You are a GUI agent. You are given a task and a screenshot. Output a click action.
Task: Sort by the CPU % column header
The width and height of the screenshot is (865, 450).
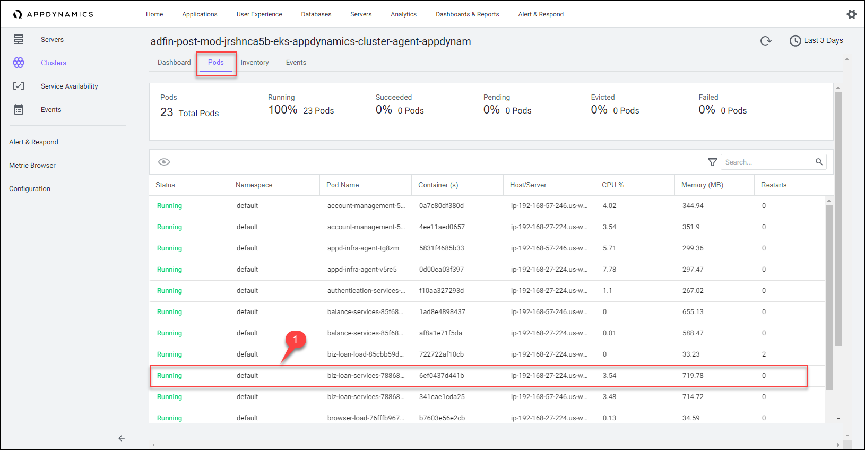[613, 185]
